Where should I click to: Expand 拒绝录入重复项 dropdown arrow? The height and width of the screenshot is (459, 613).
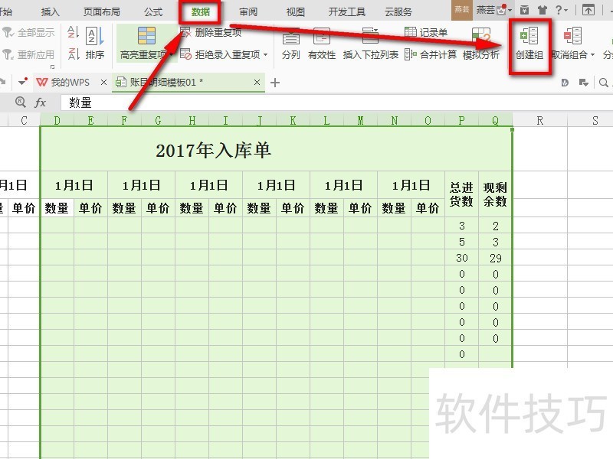[x=266, y=54]
